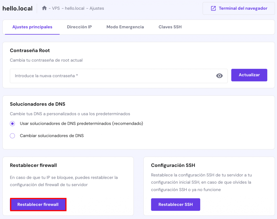Select Usar solucionadores de DNS predeterminados
Screen dimensions: 277x219
pyautogui.click(x=12, y=123)
